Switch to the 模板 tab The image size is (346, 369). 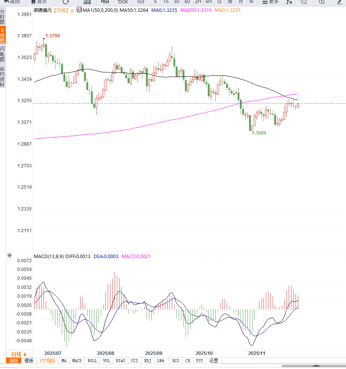click(29, 361)
